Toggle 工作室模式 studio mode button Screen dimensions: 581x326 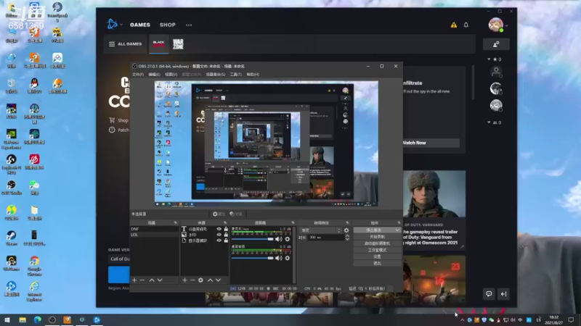click(x=377, y=250)
